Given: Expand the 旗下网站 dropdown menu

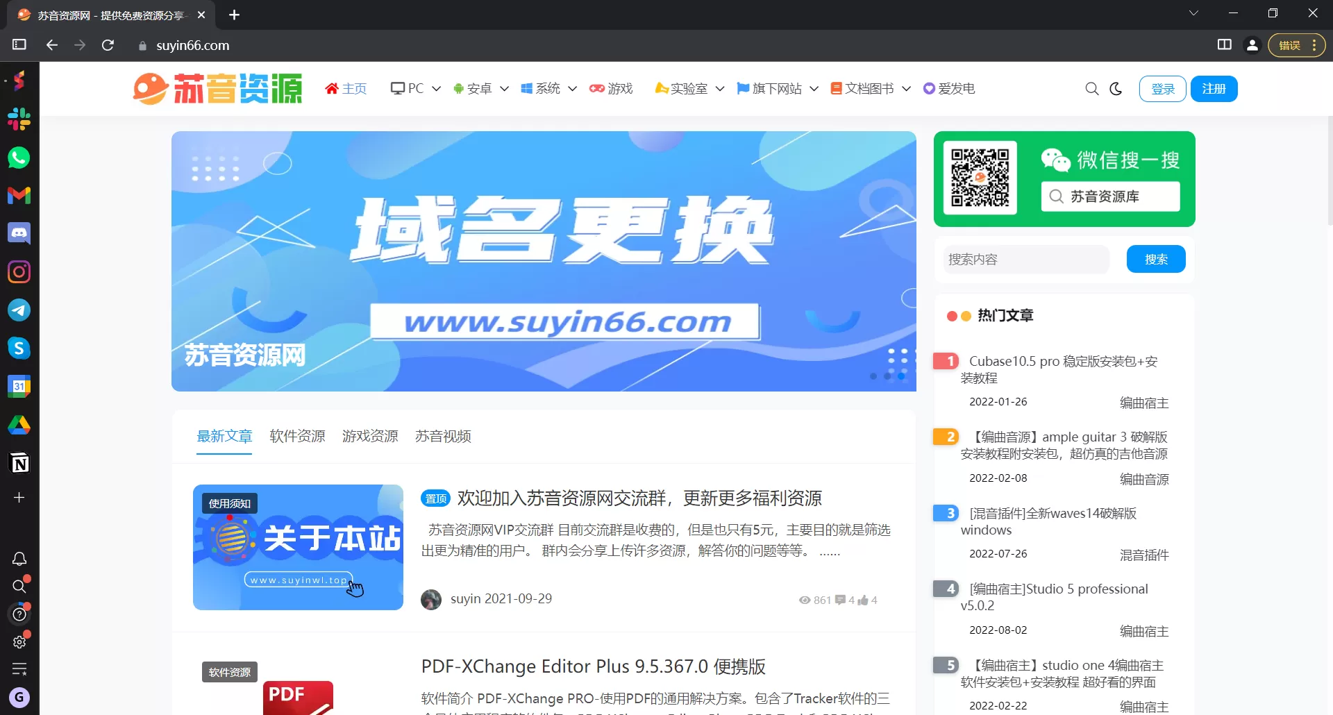Looking at the screenshot, I should click(814, 89).
